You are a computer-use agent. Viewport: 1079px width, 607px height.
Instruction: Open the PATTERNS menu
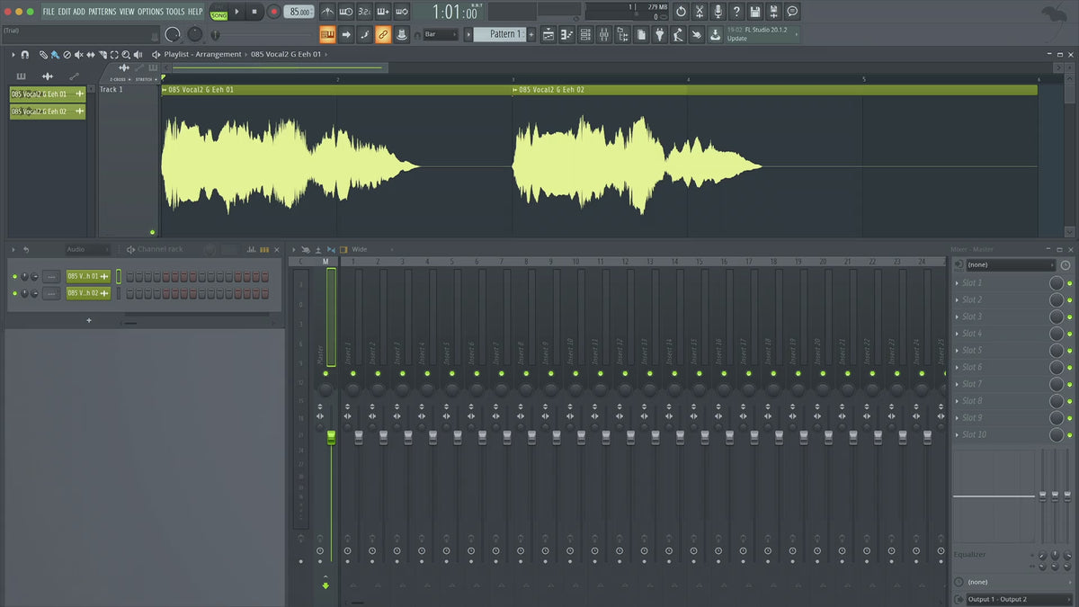(102, 12)
